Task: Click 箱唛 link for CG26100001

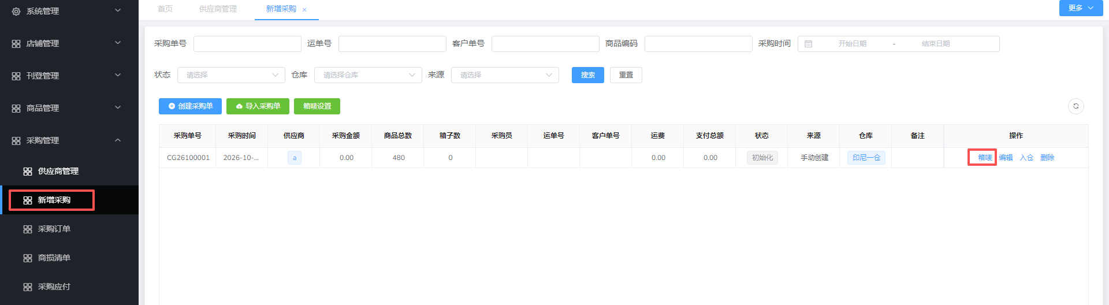Action: (985, 158)
